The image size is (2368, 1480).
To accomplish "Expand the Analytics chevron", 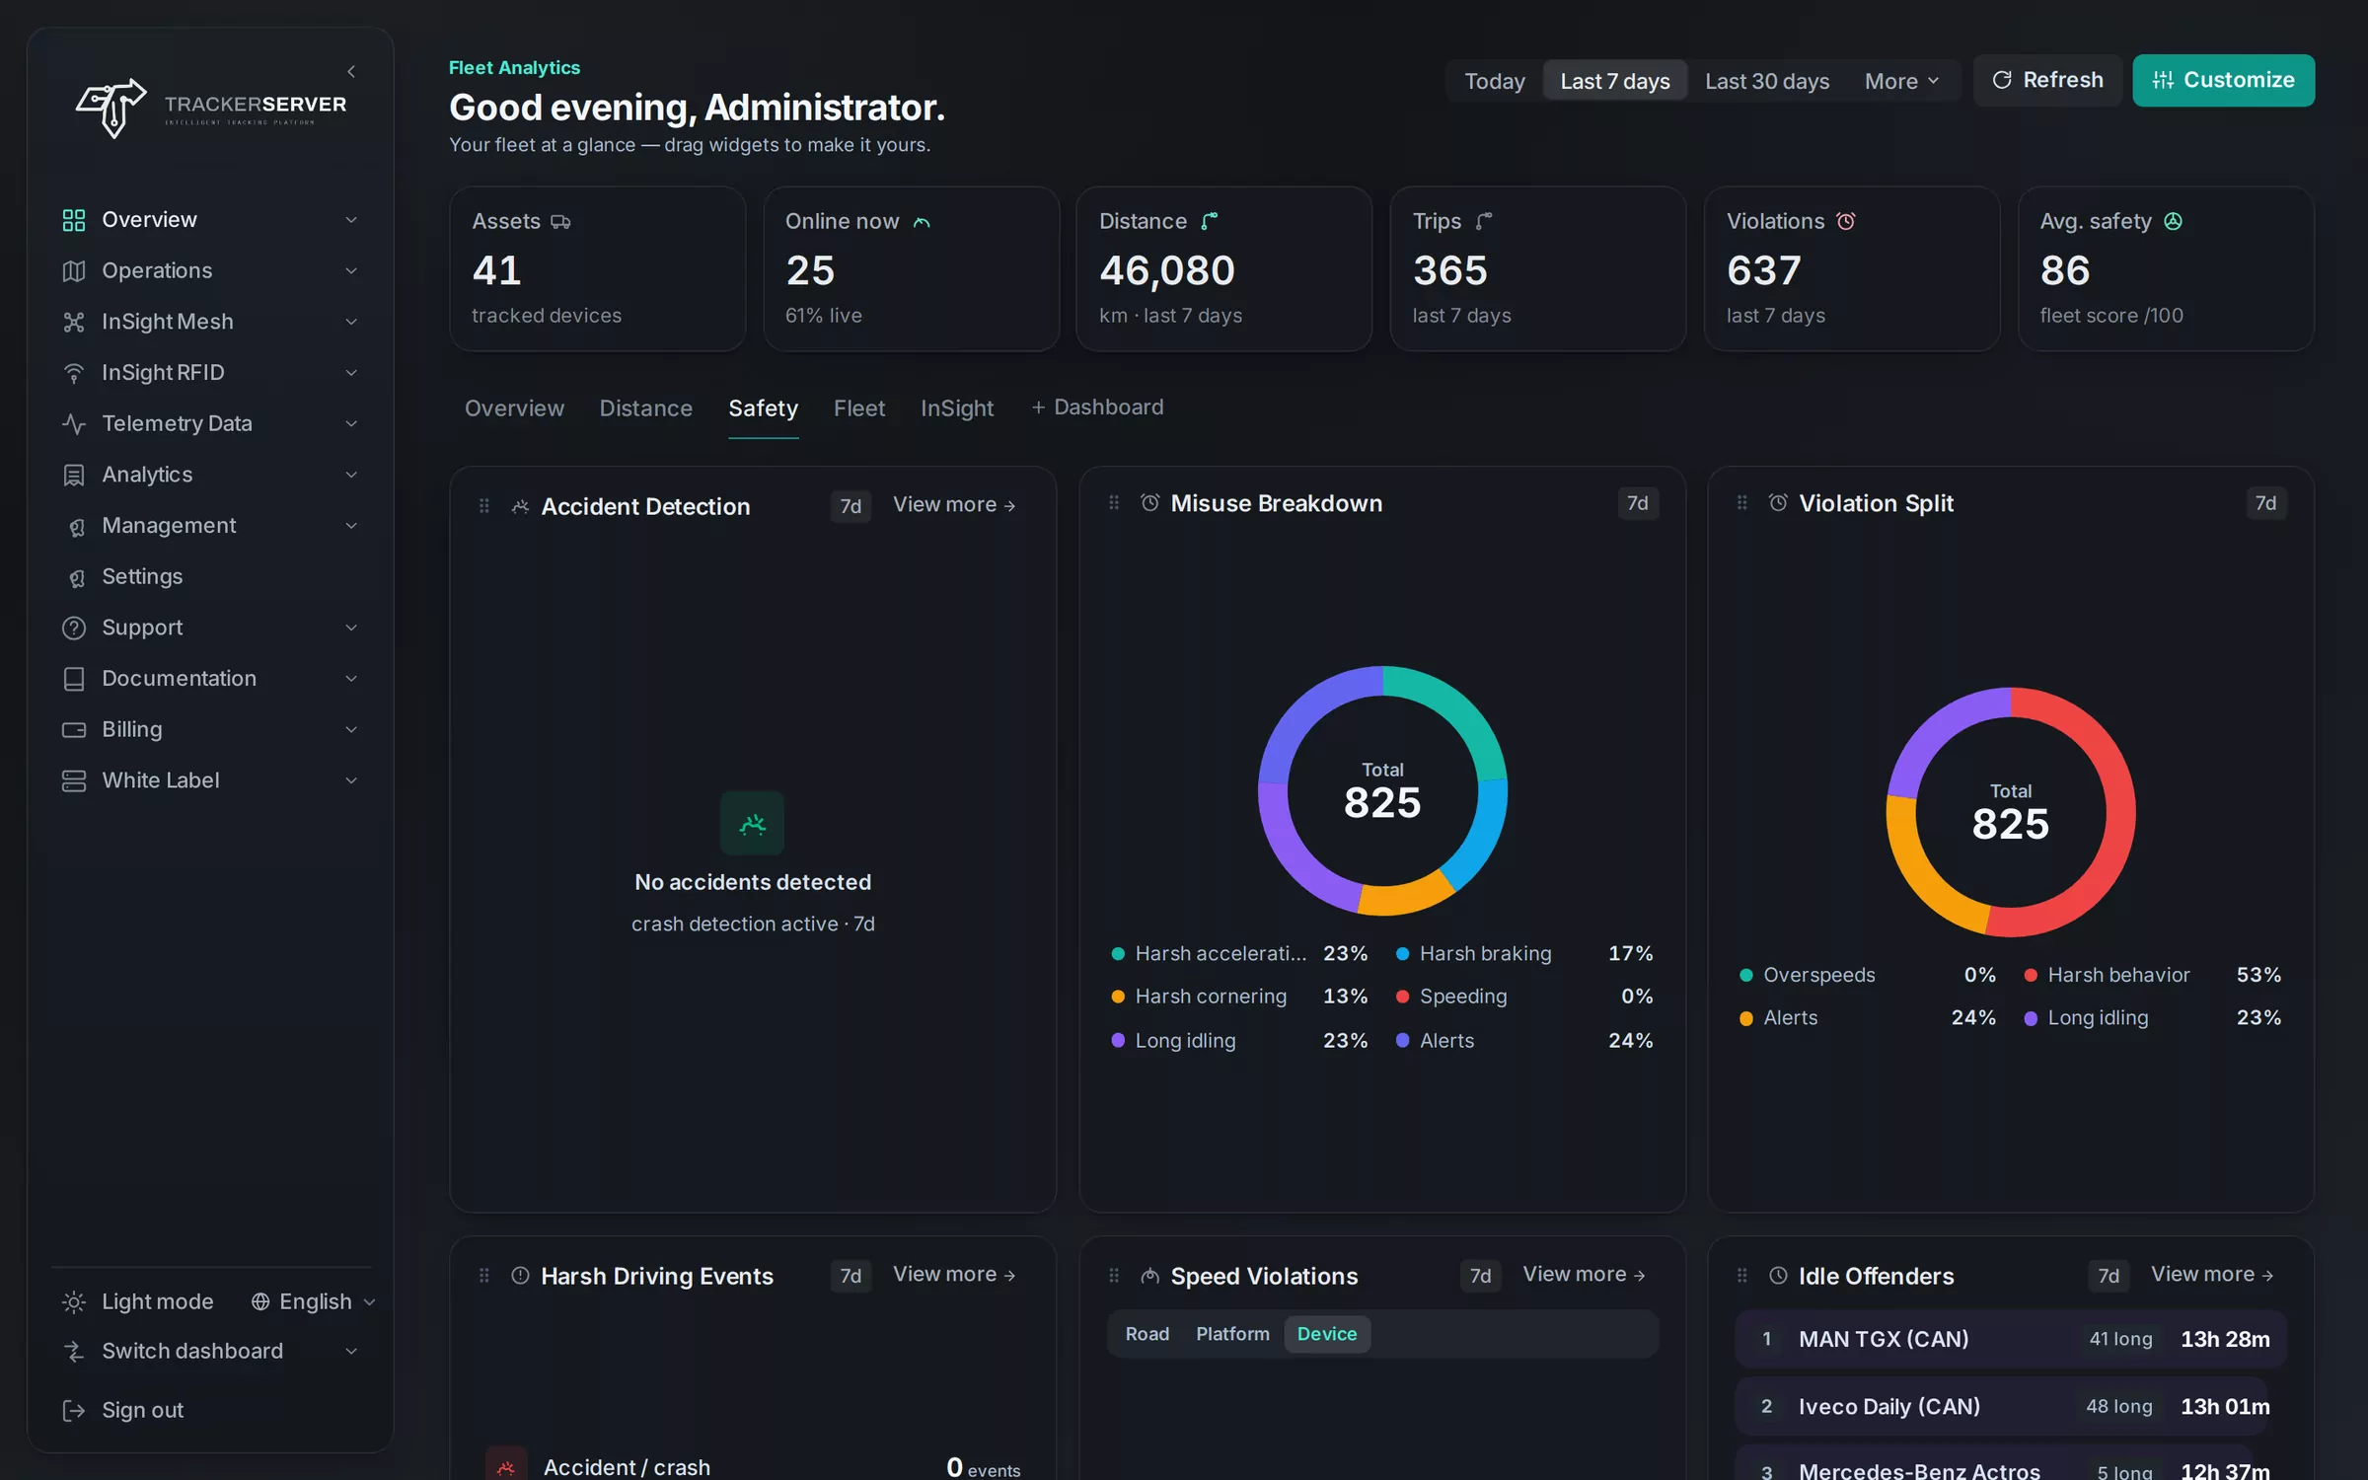I will (351, 475).
